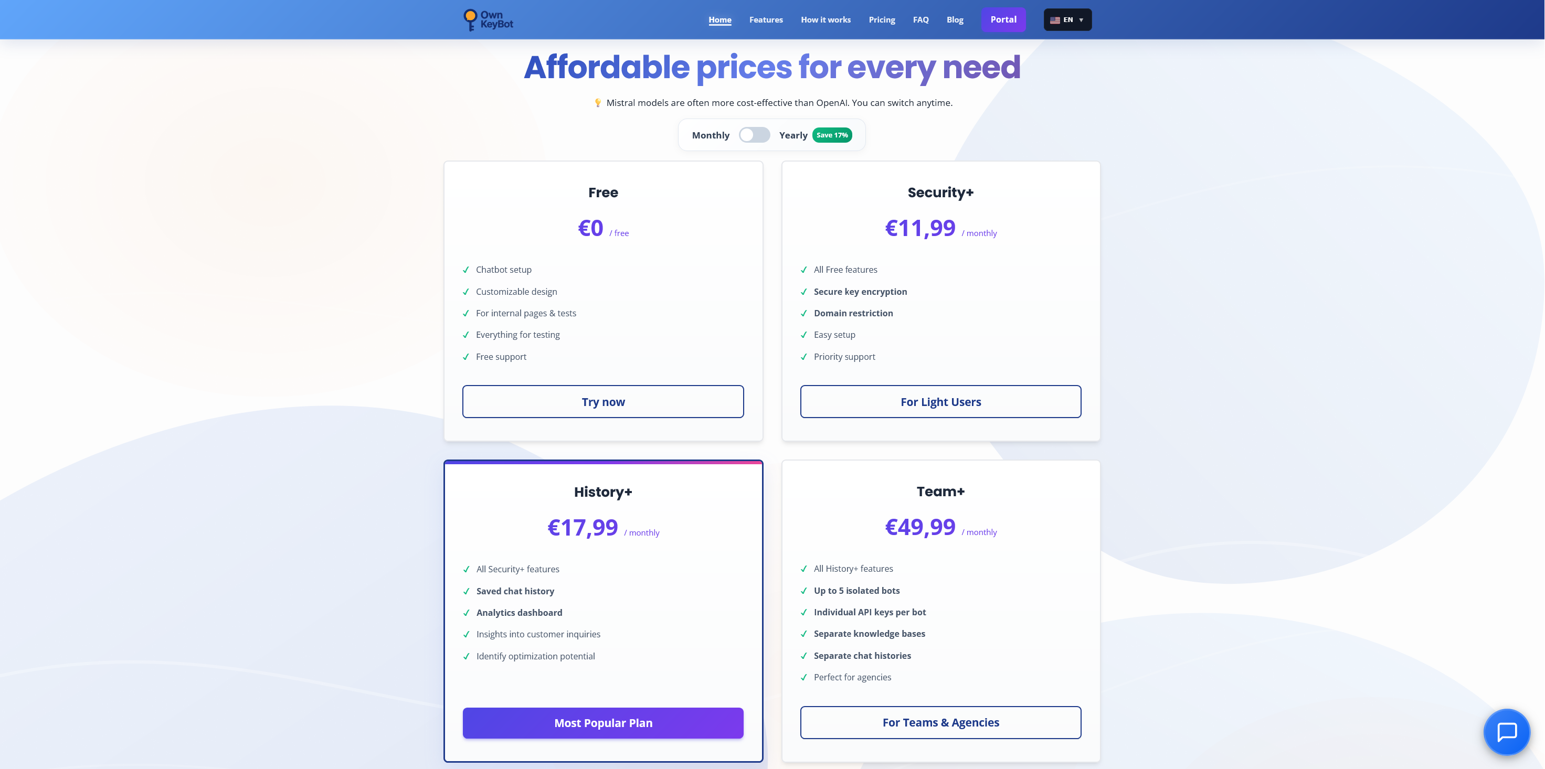Open the Features menu item
This screenshot has height=769, width=1545.
pyautogui.click(x=766, y=20)
